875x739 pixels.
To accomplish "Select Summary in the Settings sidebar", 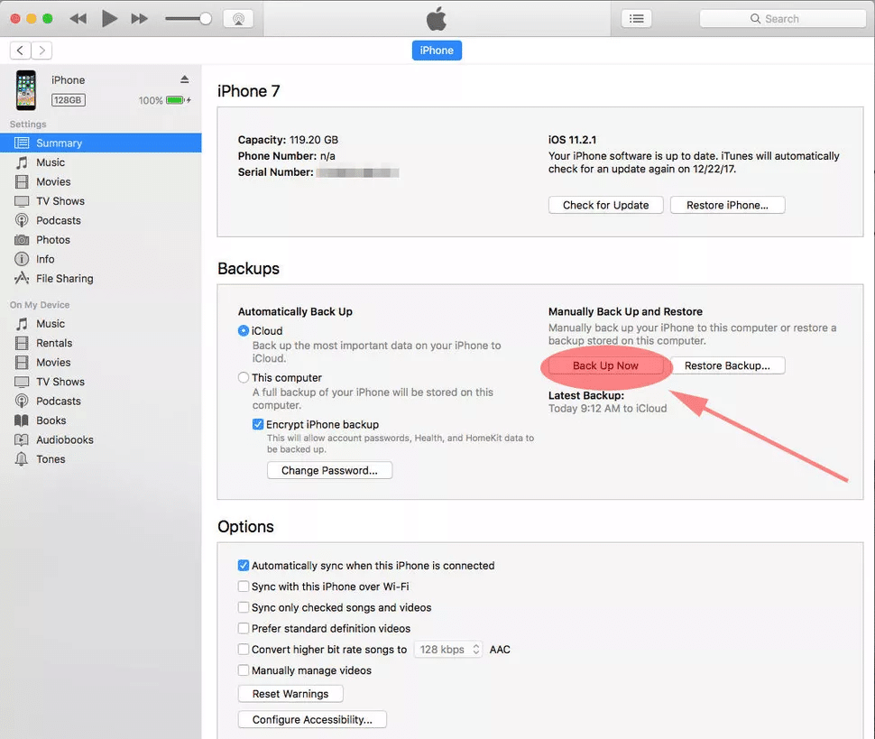I will click(59, 143).
